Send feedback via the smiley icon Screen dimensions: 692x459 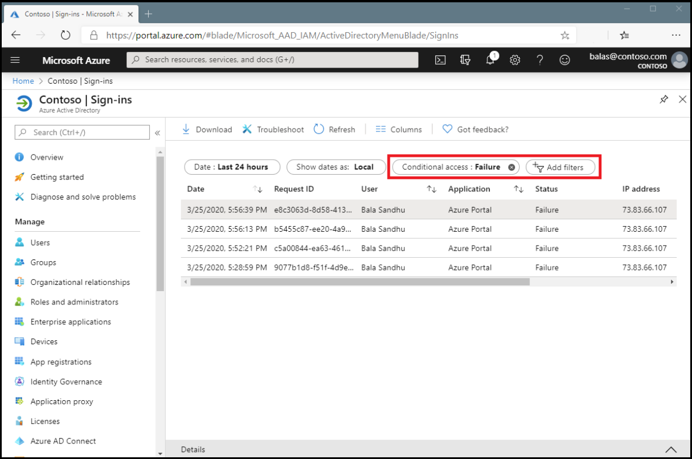pos(565,60)
